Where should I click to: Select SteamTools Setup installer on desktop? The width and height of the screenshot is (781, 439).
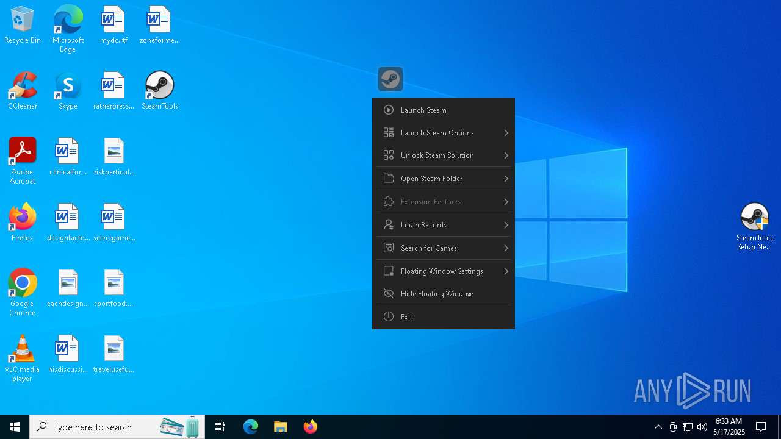[755, 227]
